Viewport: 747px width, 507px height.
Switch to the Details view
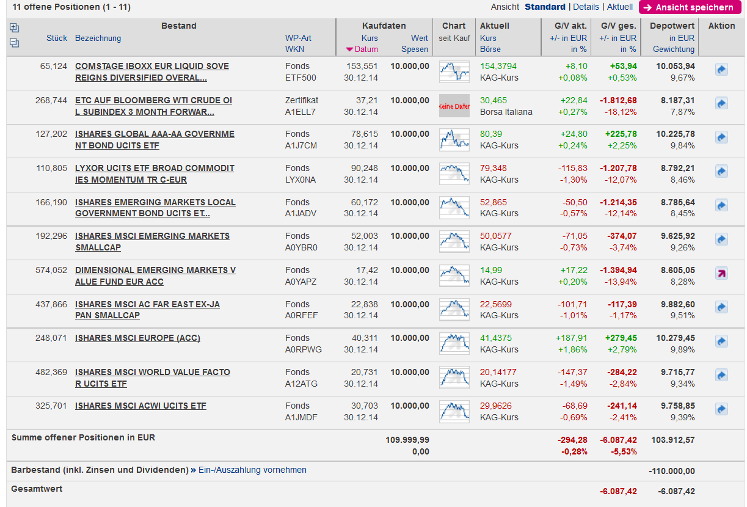[x=586, y=7]
